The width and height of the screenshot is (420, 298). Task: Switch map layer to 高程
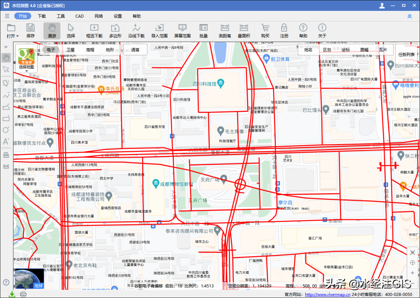click(x=90, y=50)
